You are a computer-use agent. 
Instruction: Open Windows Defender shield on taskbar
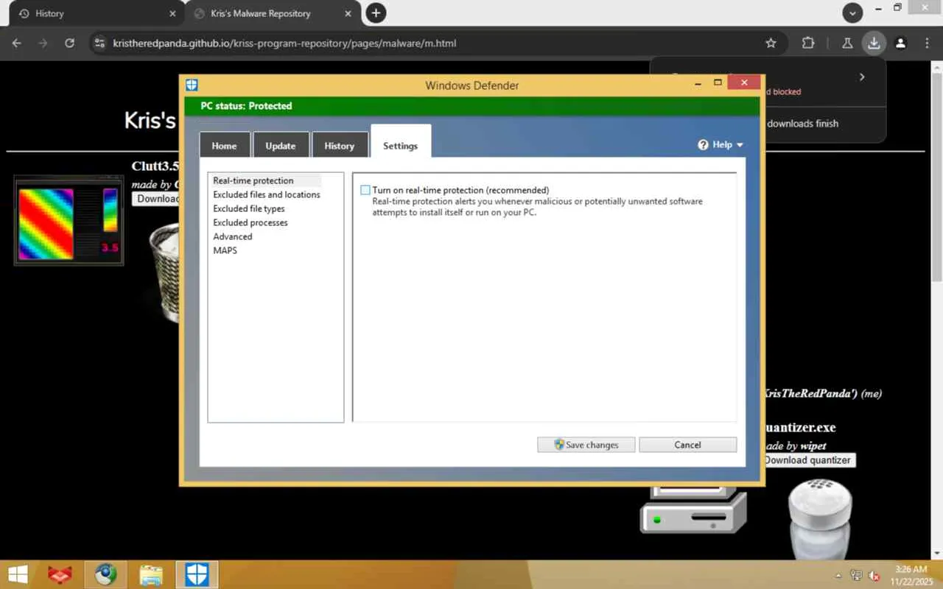click(x=197, y=574)
